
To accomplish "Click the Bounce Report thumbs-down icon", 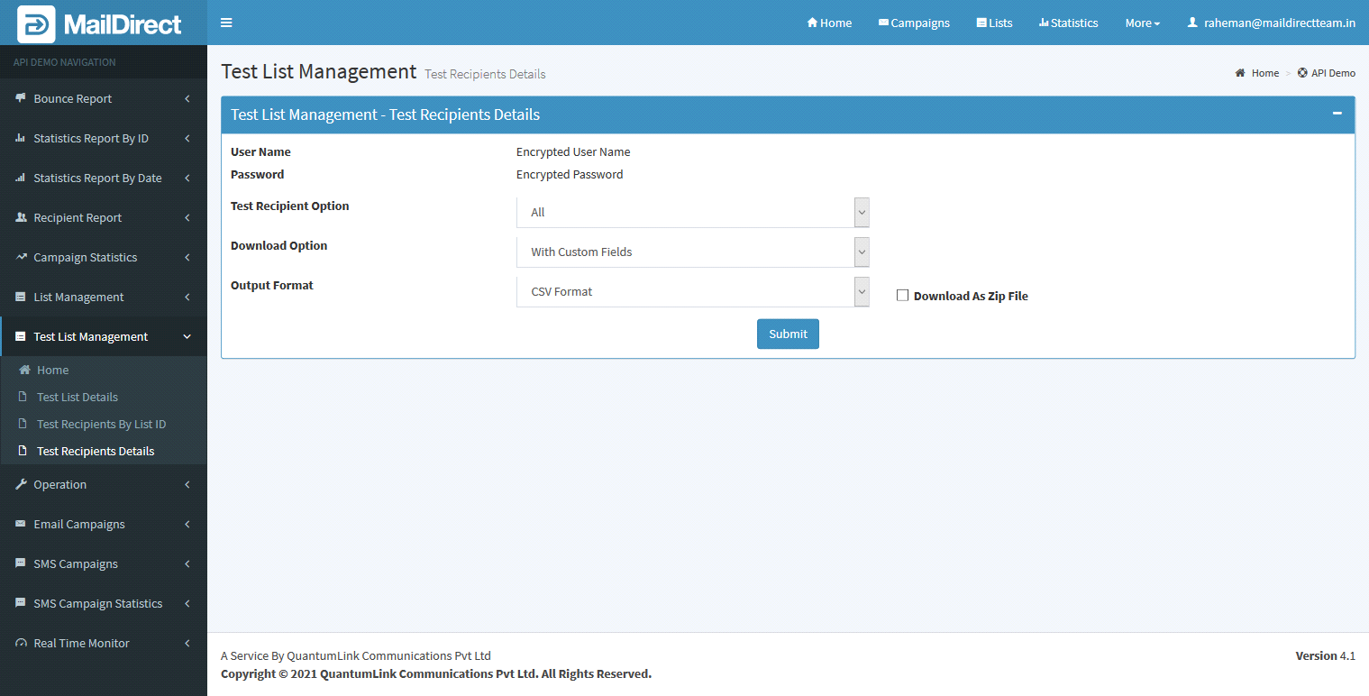I will click(21, 98).
